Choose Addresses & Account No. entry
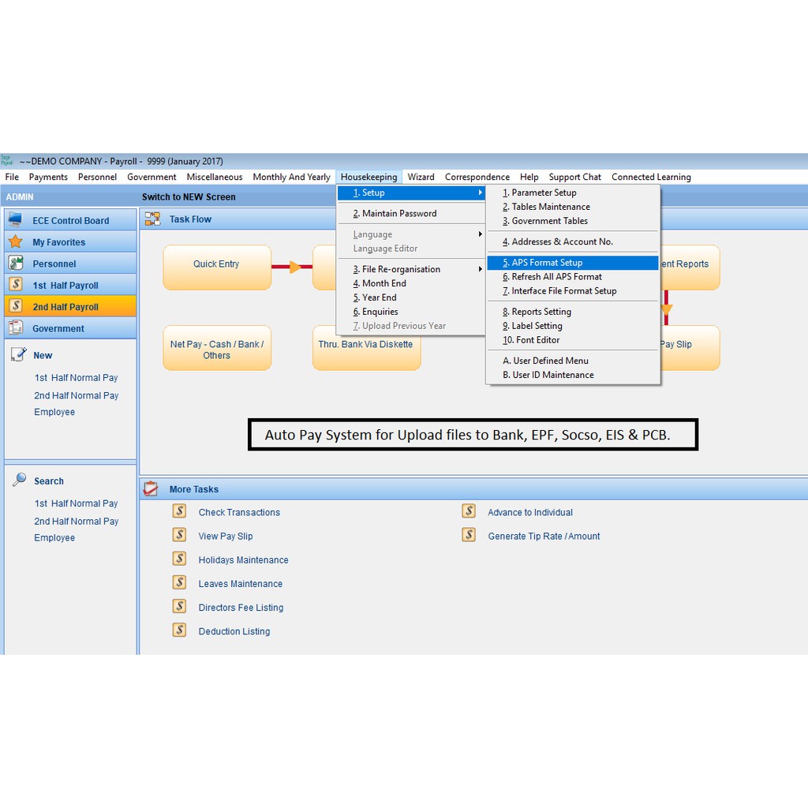Image resolution: width=808 pixels, height=808 pixels. coord(573,241)
